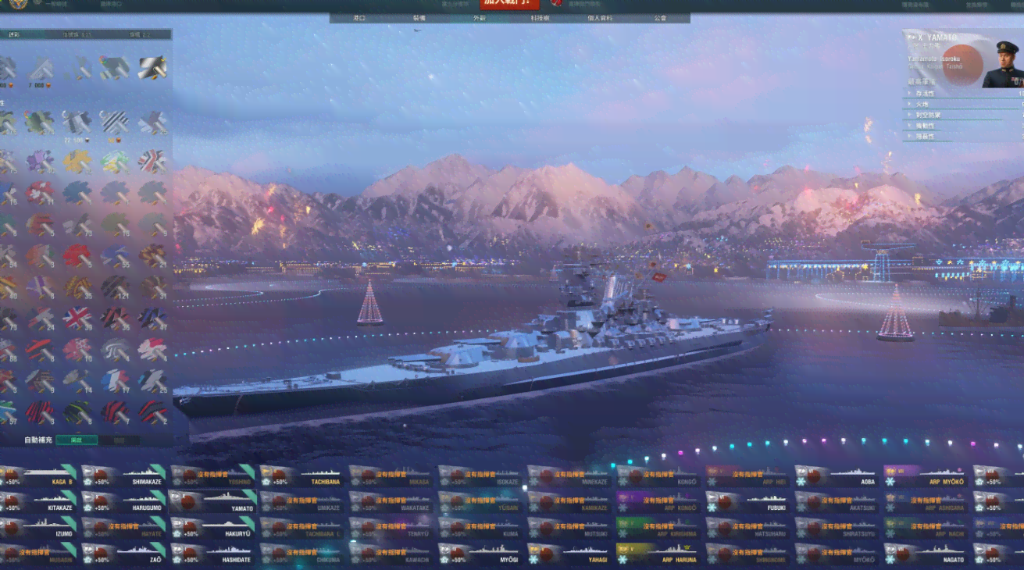Pick the solid yellow camouflage
Image resolution: width=1024 pixels, height=570 pixels.
click(x=77, y=161)
